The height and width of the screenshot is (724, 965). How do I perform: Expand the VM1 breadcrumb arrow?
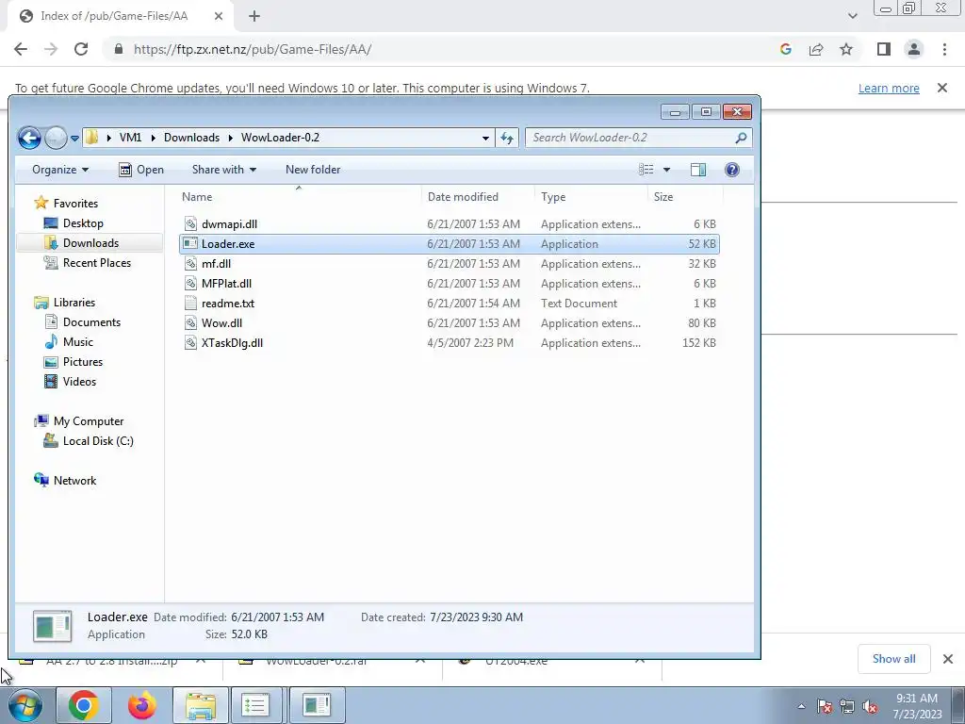coord(154,138)
